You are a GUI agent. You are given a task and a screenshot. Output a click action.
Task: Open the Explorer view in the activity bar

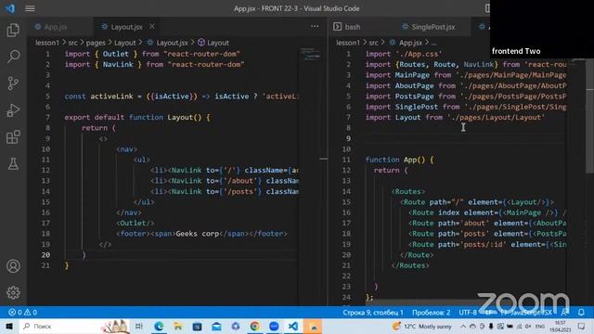(13, 30)
